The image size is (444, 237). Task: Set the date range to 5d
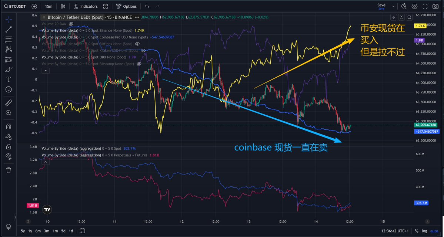pos(63,231)
